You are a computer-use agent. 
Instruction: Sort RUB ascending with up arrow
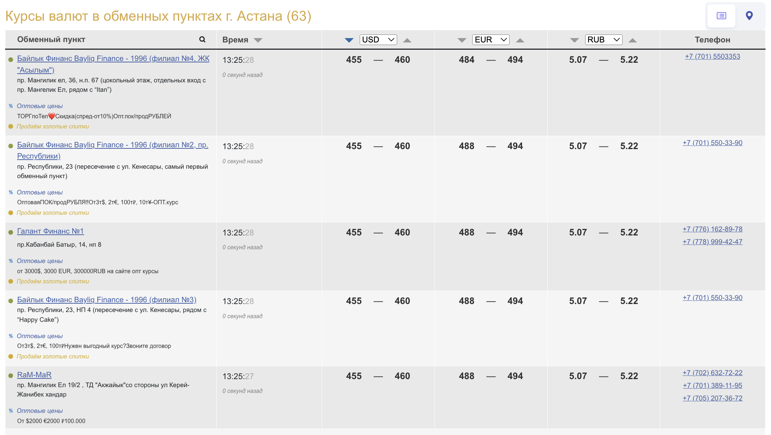point(632,40)
